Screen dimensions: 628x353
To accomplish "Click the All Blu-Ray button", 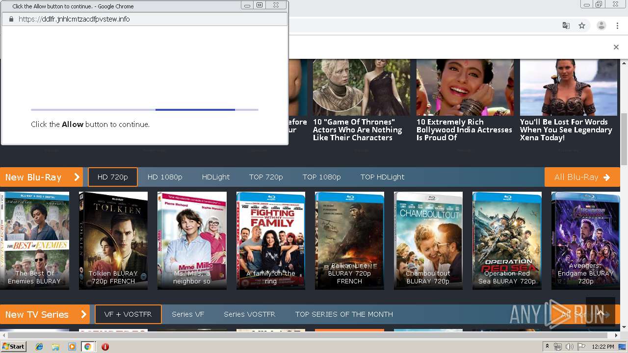I will coord(582,177).
